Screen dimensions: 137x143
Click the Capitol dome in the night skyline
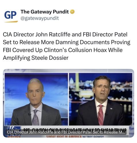71,81
